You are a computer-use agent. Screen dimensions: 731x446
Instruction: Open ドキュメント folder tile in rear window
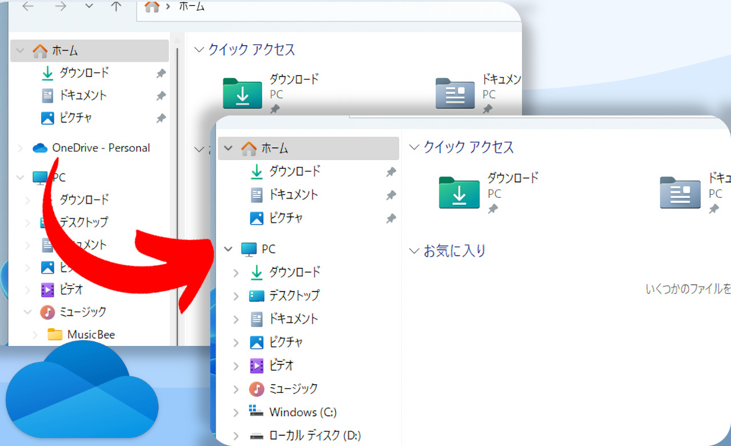[479, 93]
